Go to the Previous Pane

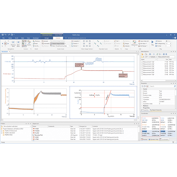13,44
